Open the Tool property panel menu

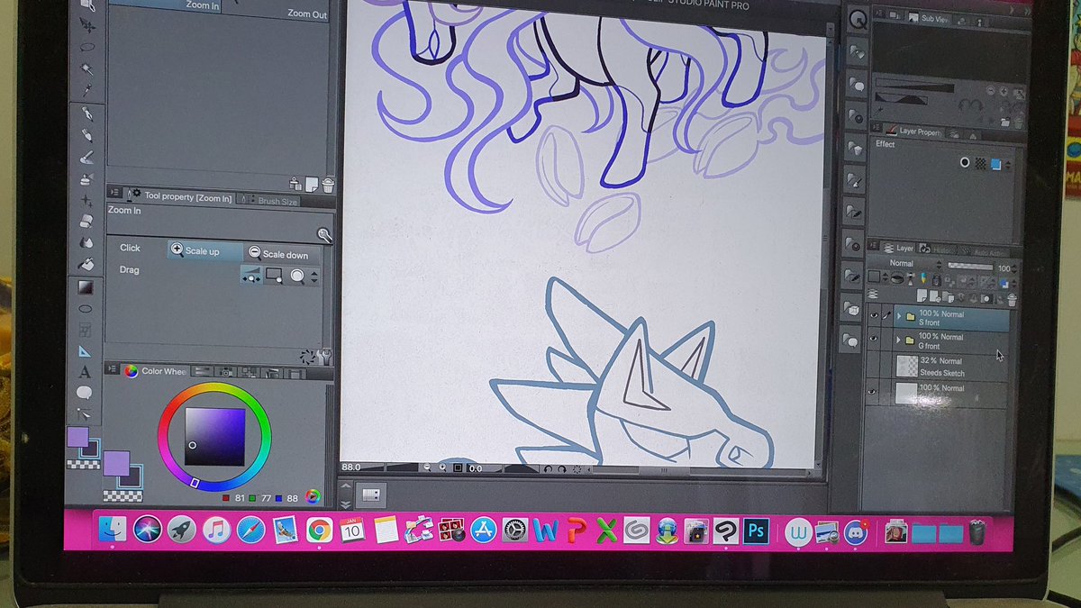click(115, 194)
